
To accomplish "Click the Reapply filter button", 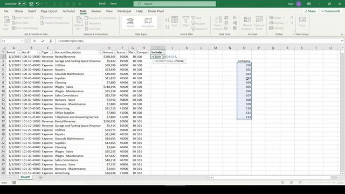I will pos(198,23).
